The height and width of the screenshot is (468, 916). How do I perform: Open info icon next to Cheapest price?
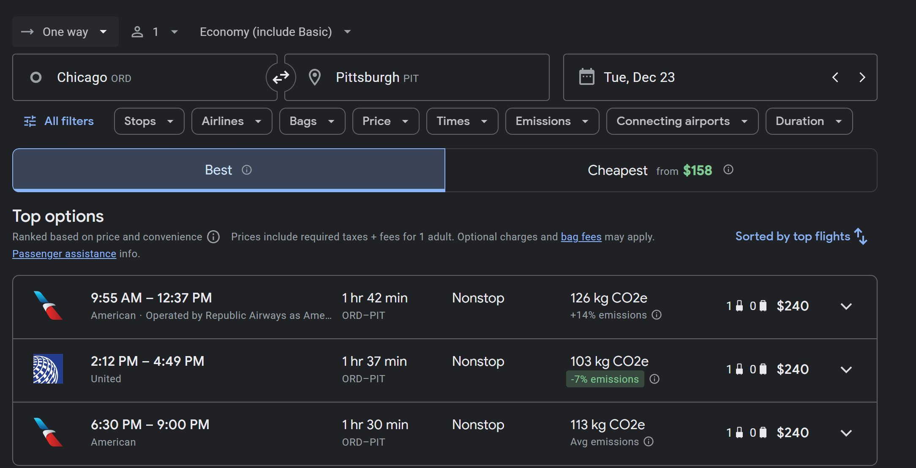pyautogui.click(x=728, y=170)
